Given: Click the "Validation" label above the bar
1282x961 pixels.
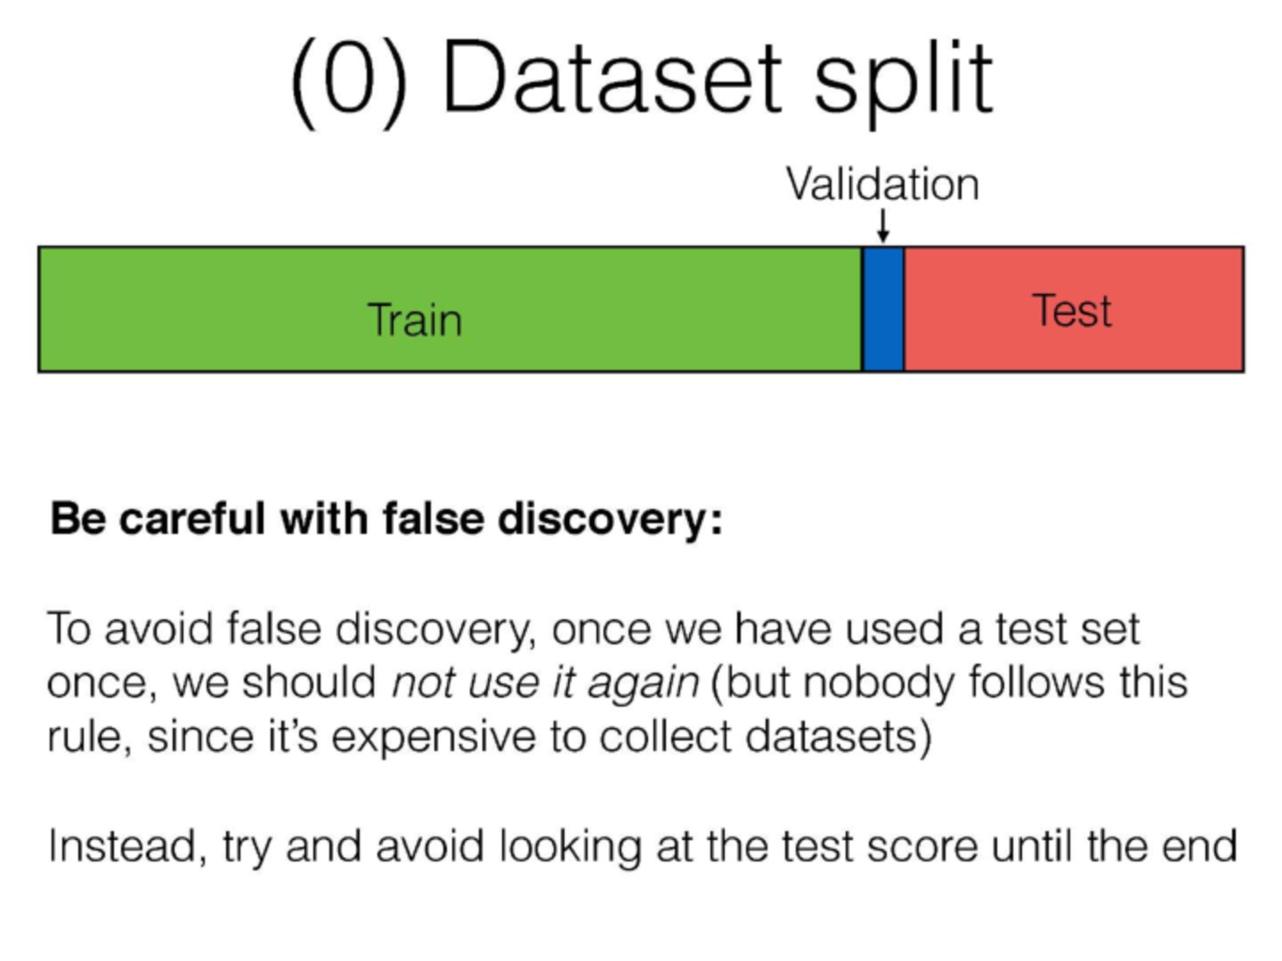Looking at the screenshot, I should (x=882, y=185).
